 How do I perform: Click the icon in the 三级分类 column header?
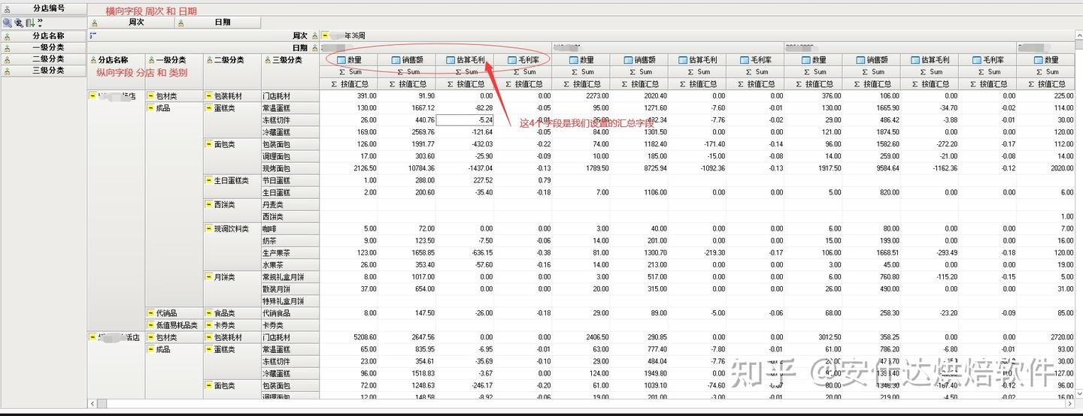[267, 60]
